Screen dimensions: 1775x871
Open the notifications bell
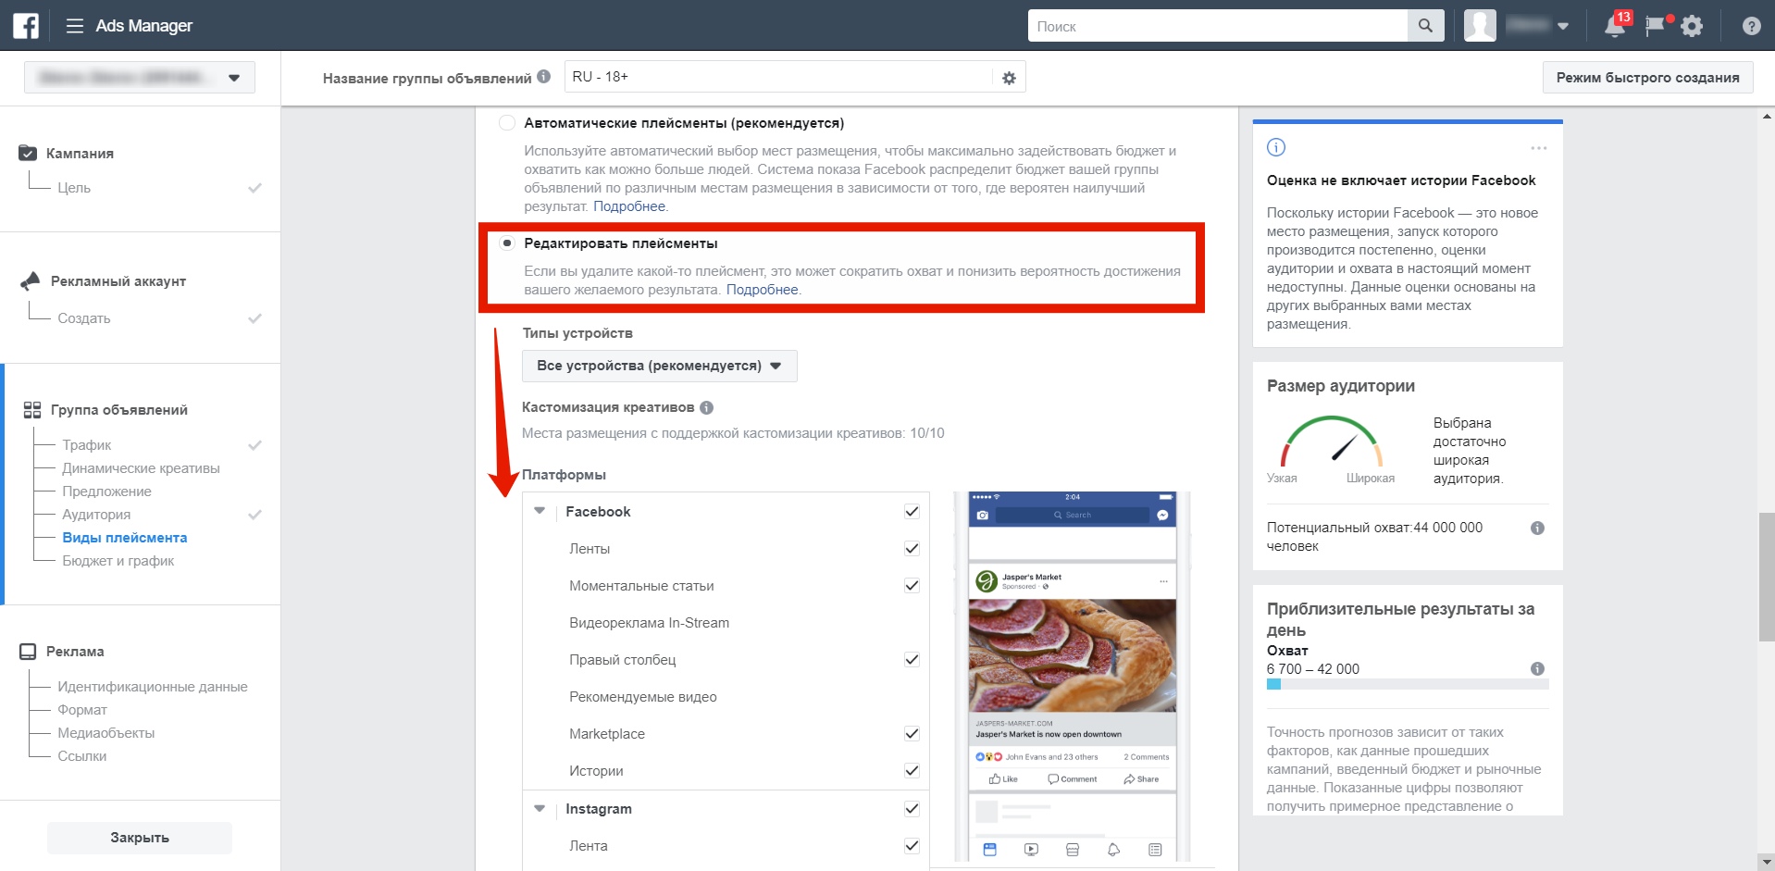1615,27
